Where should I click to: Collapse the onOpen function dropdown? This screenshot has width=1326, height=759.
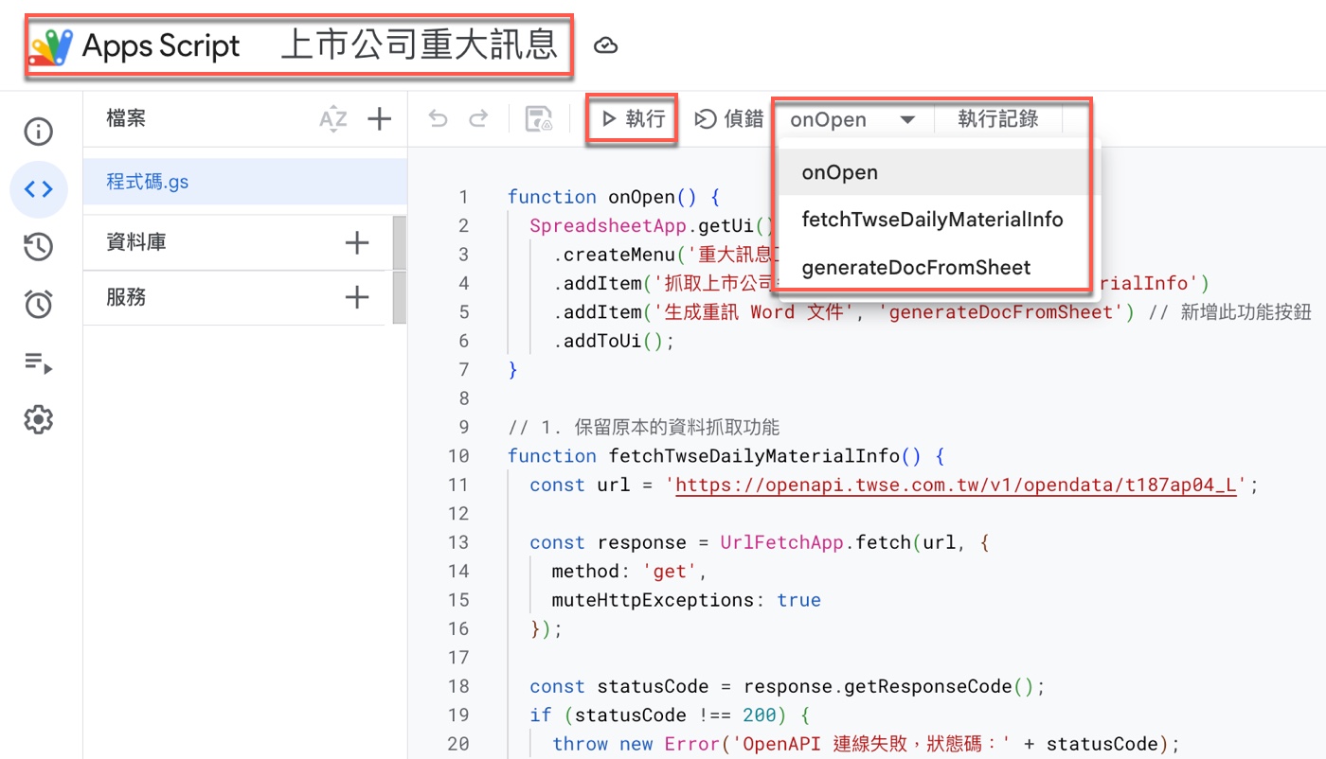click(x=854, y=120)
